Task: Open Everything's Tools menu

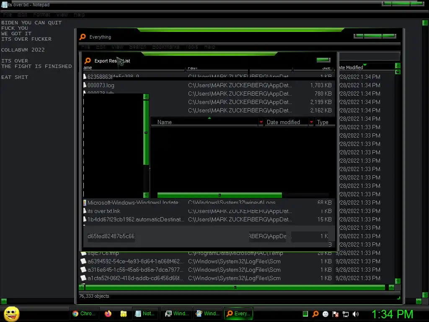Action: click(x=192, y=47)
